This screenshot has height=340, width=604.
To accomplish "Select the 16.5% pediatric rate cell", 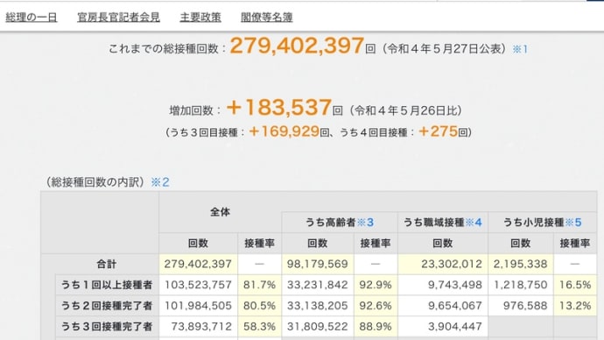I will (575, 285).
